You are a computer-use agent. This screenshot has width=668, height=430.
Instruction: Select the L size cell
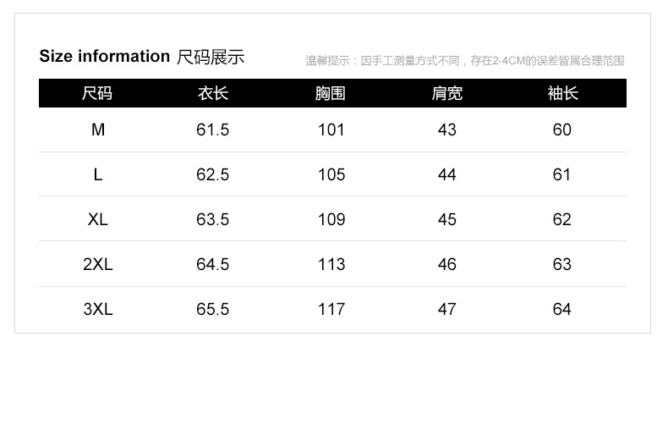click(98, 174)
